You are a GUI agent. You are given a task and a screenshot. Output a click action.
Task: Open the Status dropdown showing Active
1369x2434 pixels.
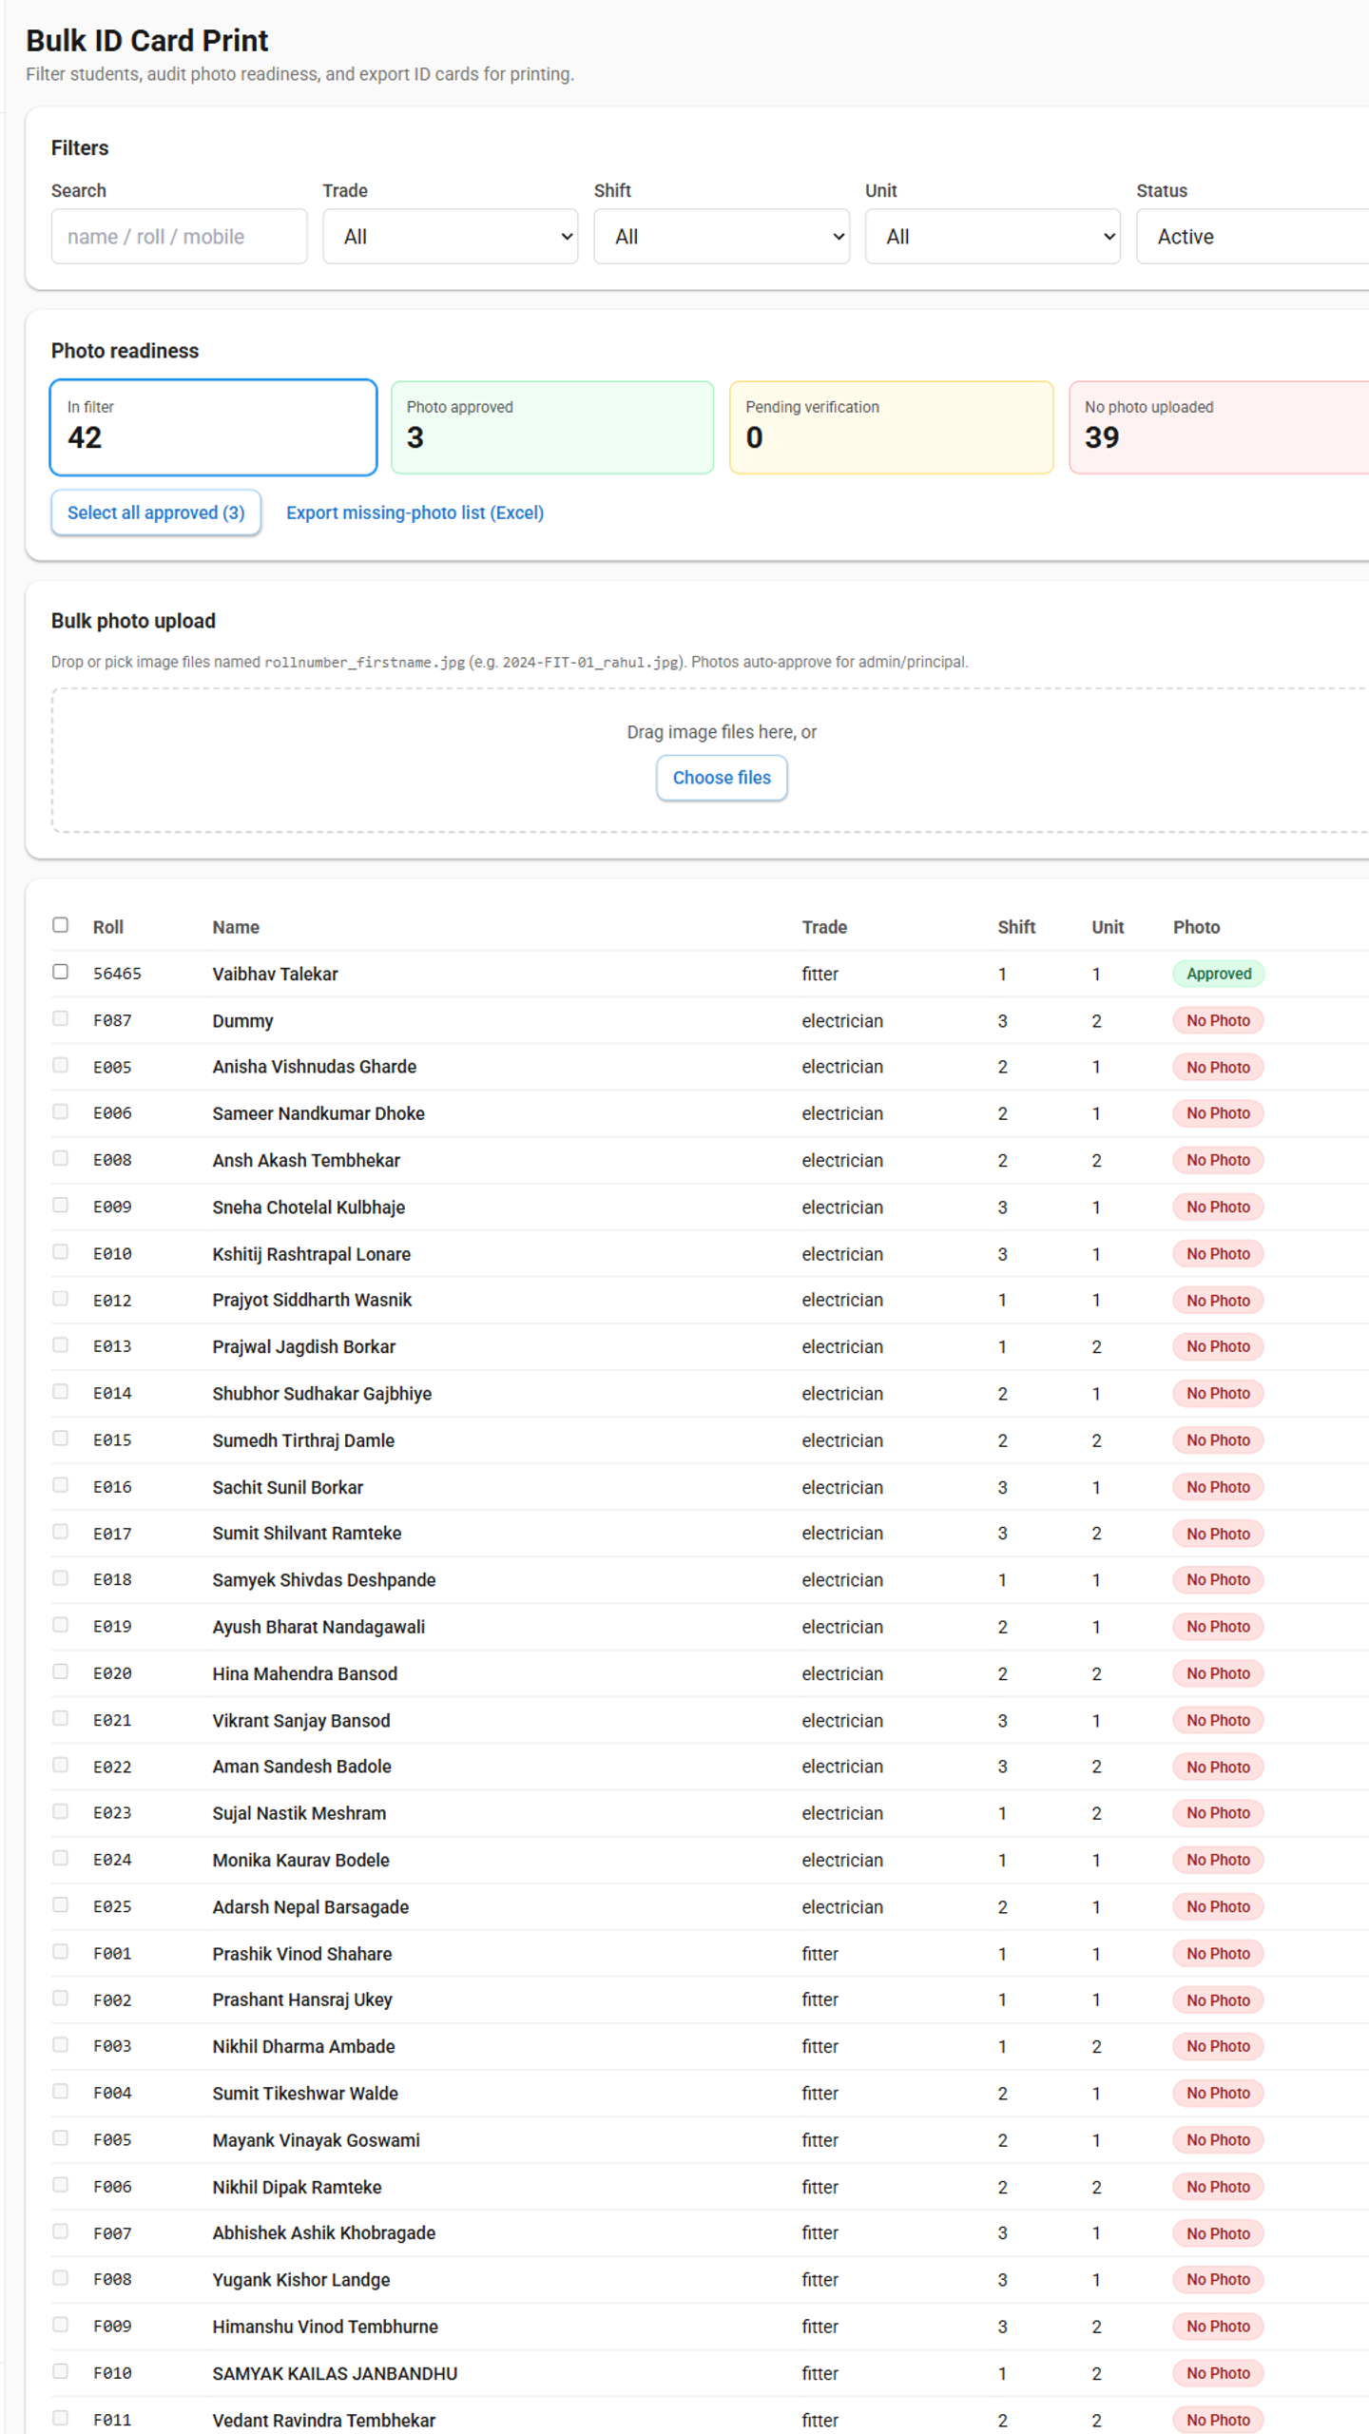pyautogui.click(x=1253, y=236)
